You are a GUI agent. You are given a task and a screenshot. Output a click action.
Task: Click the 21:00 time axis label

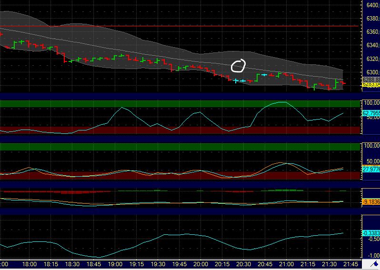[x=286, y=264]
